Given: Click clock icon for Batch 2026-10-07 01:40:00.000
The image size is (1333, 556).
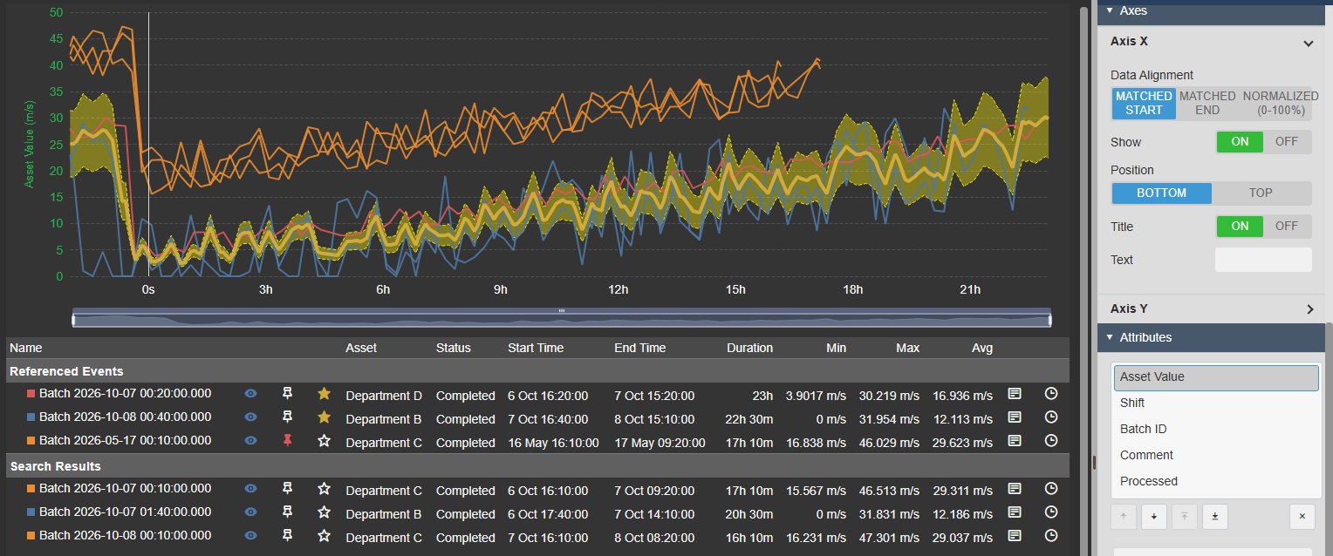Looking at the screenshot, I should pos(1051,512).
